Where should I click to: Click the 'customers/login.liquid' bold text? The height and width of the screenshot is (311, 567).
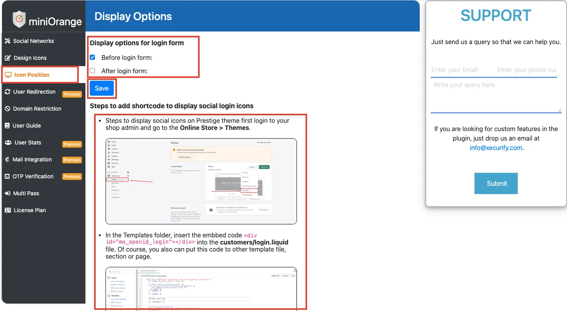pyautogui.click(x=254, y=242)
